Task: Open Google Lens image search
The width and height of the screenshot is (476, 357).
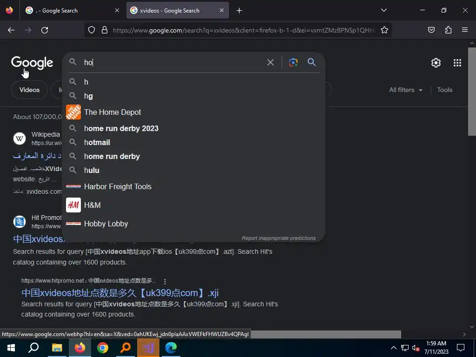Action: (x=293, y=62)
